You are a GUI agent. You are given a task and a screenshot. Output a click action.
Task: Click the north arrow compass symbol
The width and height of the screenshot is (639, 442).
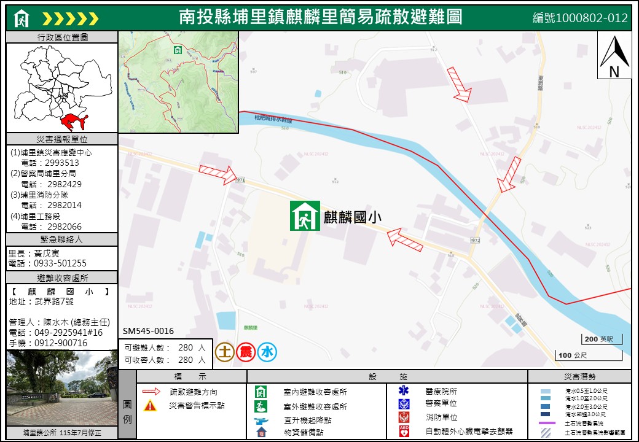click(x=614, y=56)
